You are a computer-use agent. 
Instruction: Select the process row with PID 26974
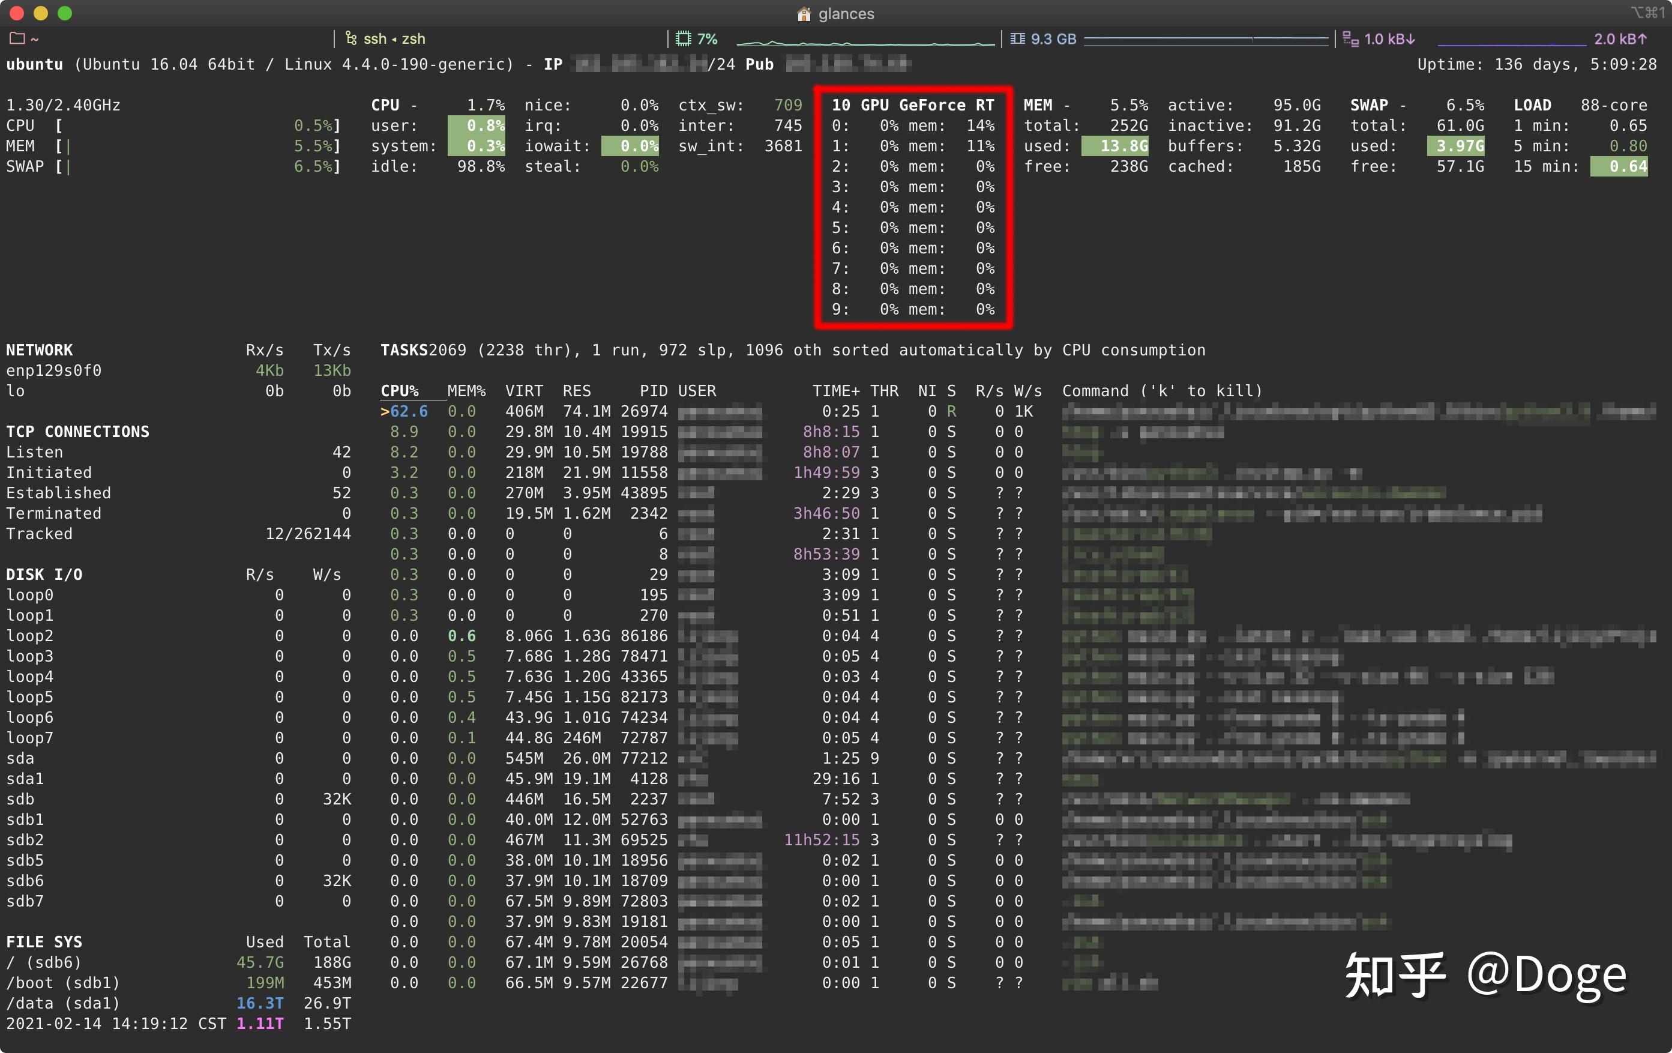[644, 411]
